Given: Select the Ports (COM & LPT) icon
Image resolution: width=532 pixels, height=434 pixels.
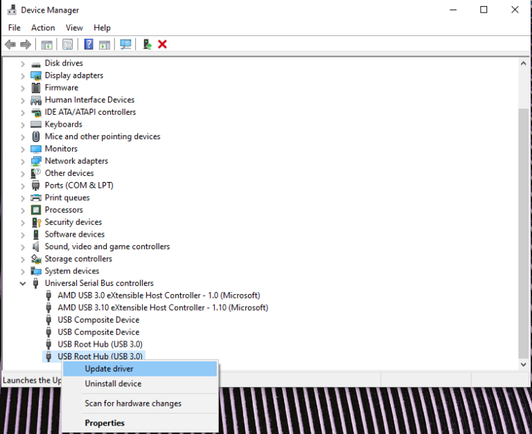Looking at the screenshot, I should pos(35,186).
